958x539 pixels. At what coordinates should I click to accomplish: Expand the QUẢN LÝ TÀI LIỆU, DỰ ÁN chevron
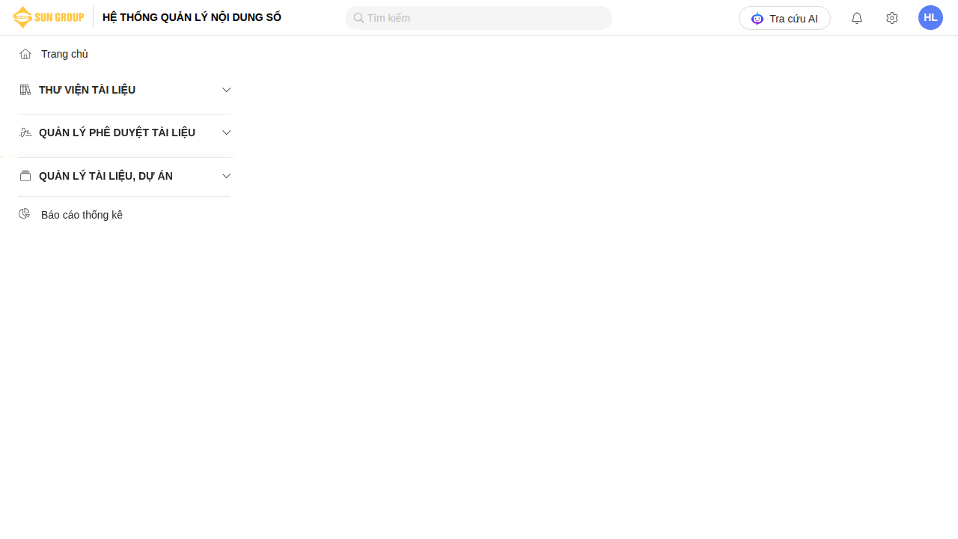(227, 176)
